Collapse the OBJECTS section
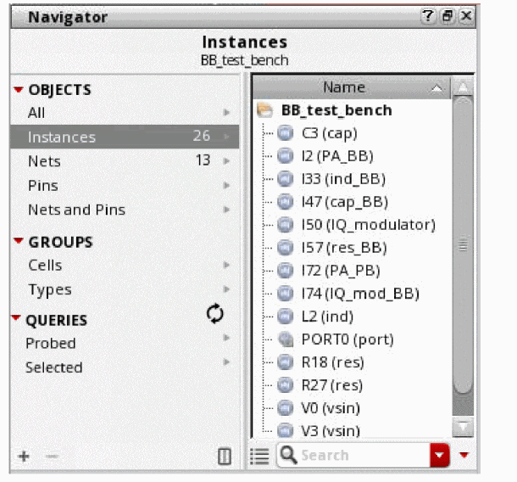This screenshot has width=517, height=482. [18, 90]
